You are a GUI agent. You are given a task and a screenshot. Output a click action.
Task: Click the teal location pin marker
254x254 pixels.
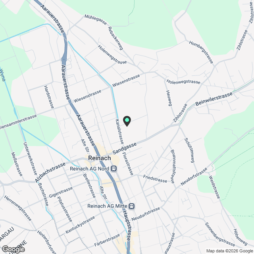tap(127, 121)
